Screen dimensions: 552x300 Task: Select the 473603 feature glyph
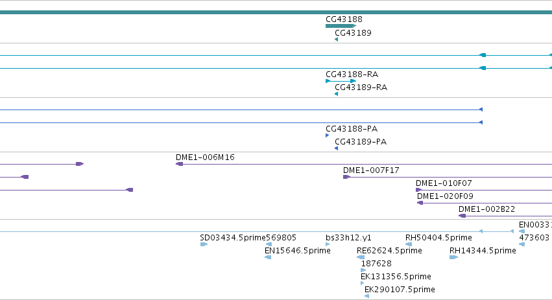[522, 244]
